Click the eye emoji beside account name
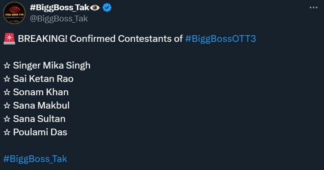The width and height of the screenshot is (324, 170). (95, 8)
